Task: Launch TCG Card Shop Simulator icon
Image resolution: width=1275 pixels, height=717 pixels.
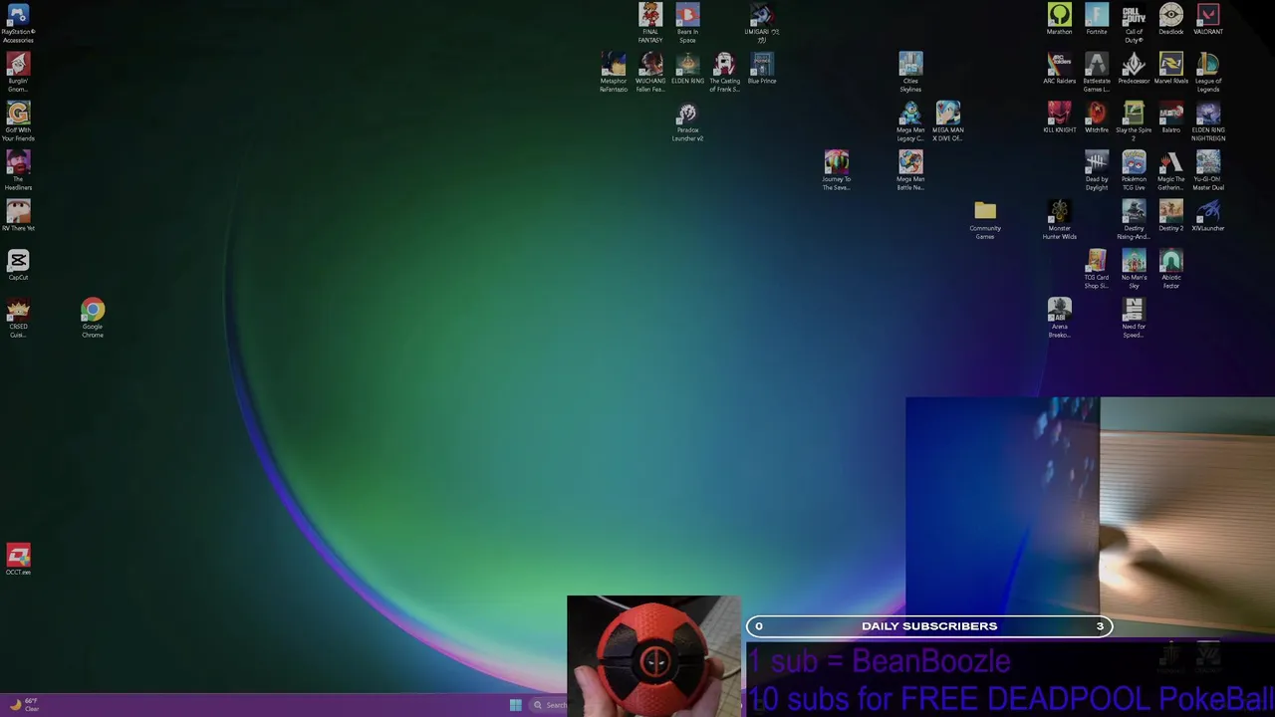Action: click(1097, 269)
